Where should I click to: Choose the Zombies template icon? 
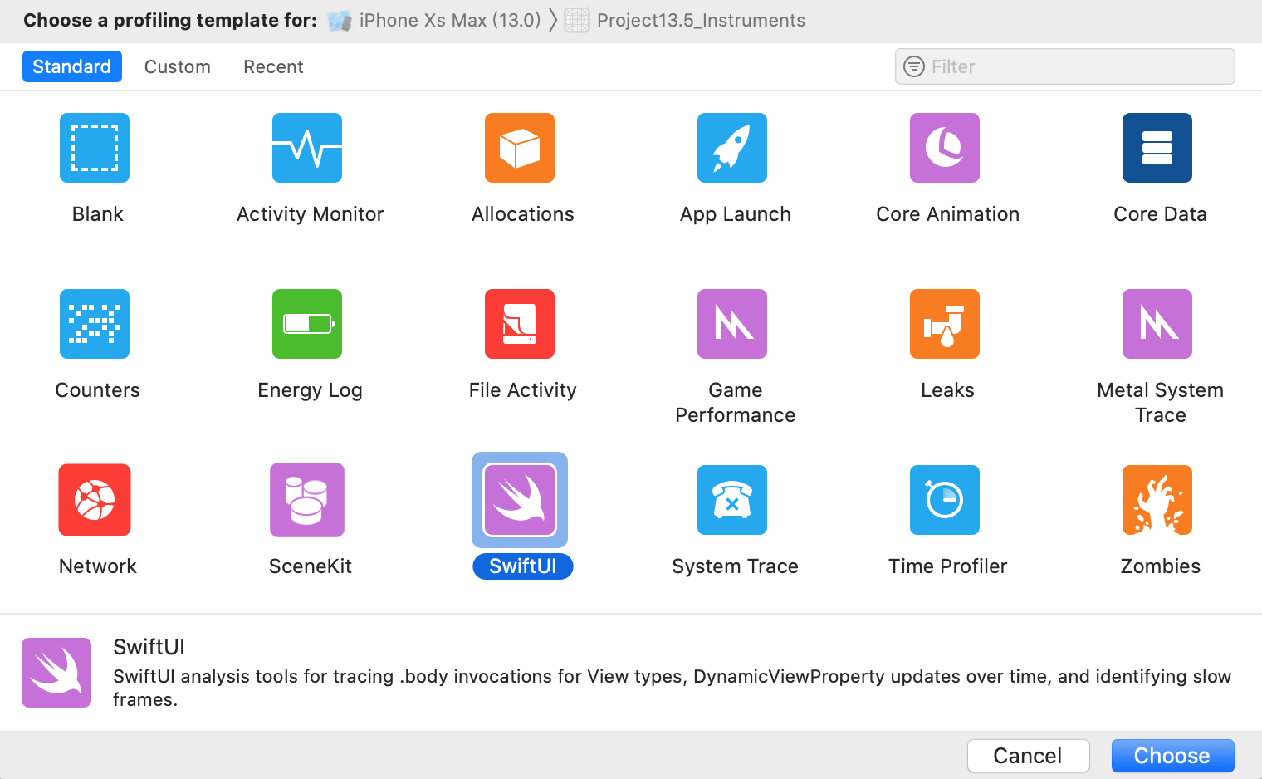point(1157,500)
